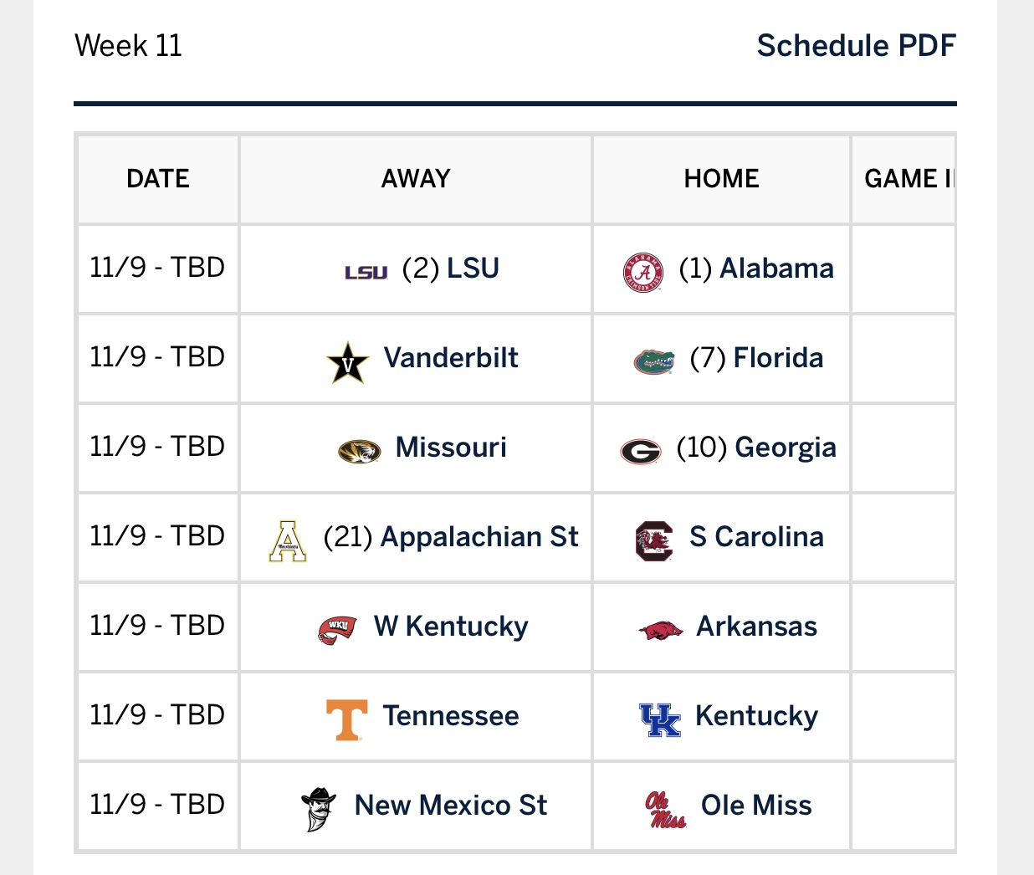Click the HOME column header
Image resolution: width=1034 pixels, height=875 pixels.
pos(721,178)
